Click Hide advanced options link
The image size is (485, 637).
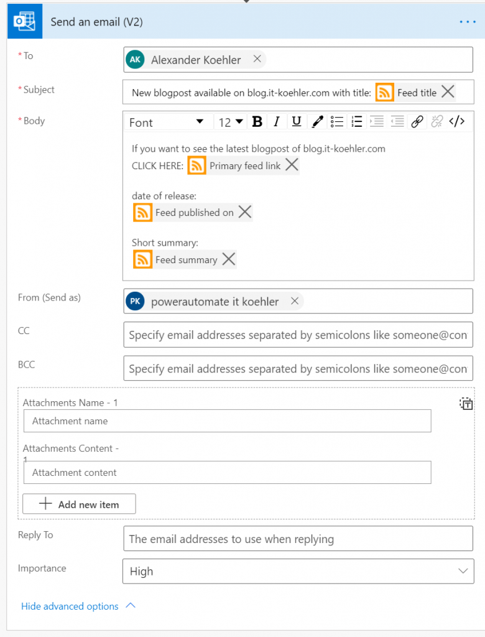point(70,606)
